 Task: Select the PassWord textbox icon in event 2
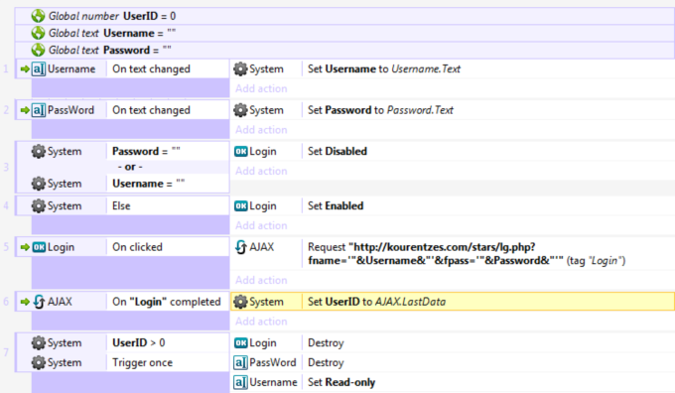coord(39,110)
